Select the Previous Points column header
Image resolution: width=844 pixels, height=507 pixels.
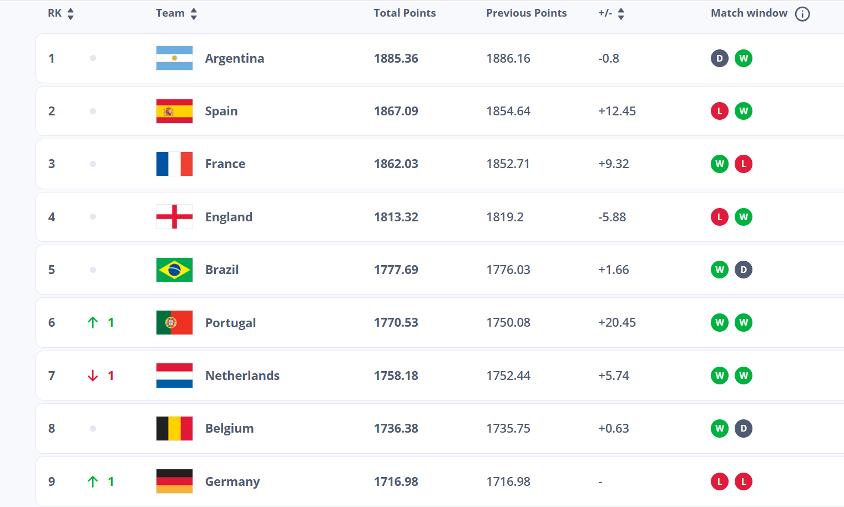point(526,13)
